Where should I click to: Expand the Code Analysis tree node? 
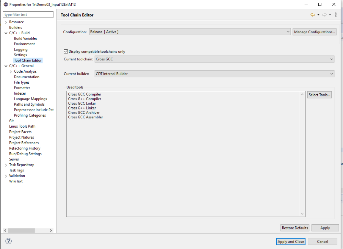pos(11,71)
